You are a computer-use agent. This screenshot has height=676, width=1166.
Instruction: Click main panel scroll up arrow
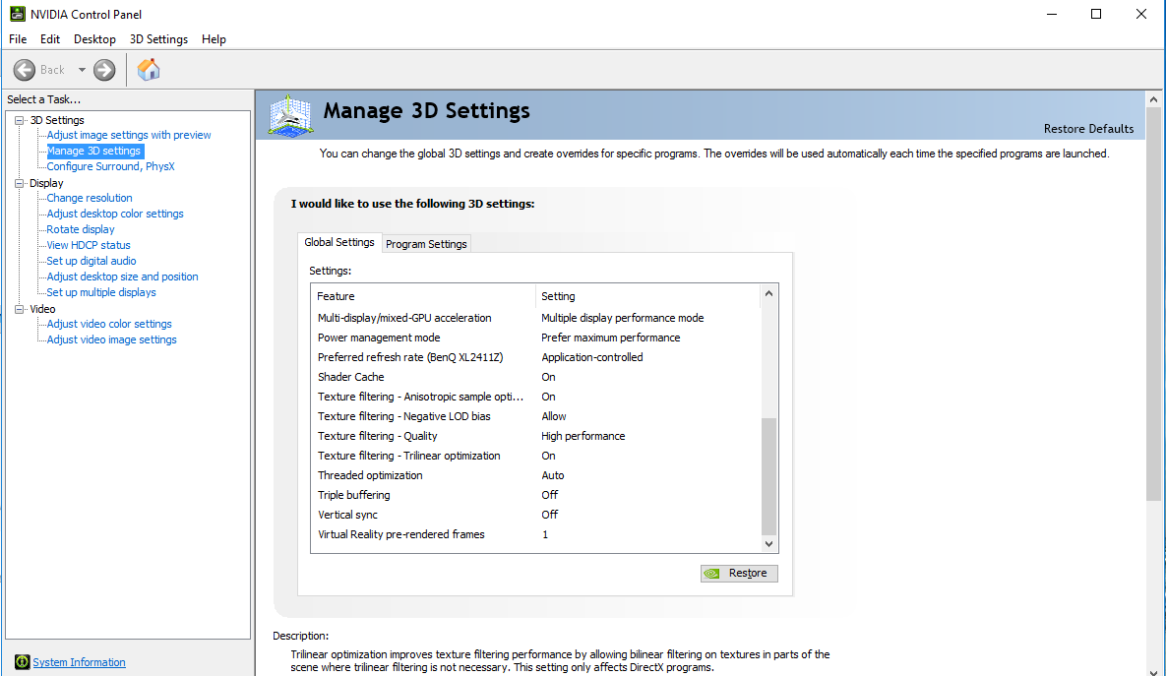pyautogui.click(x=1153, y=99)
